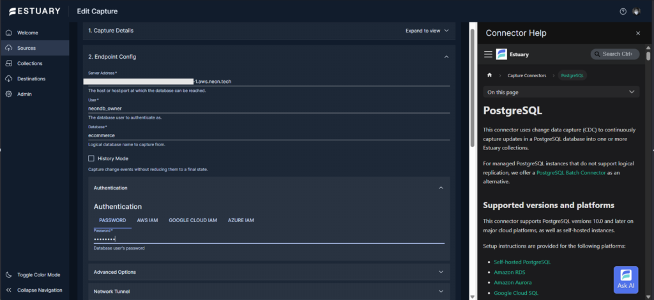Click the Collections icon in sidebar
Image resolution: width=654 pixels, height=300 pixels.
(9, 63)
